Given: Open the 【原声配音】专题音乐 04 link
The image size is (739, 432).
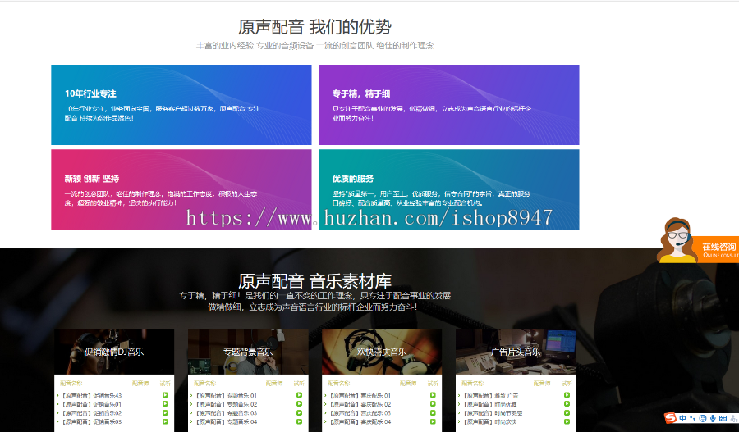Looking at the screenshot, I should coord(226,421).
